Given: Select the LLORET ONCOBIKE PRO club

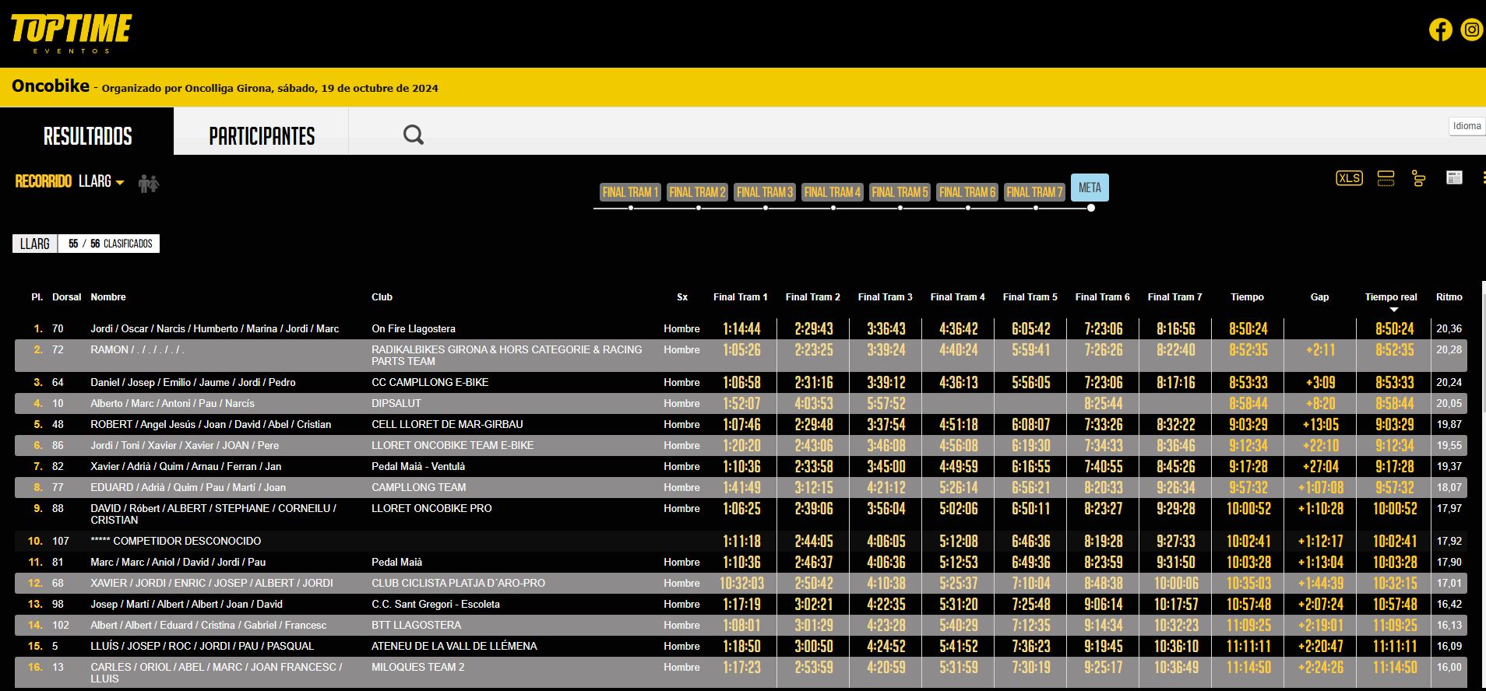Looking at the screenshot, I should point(431,508).
